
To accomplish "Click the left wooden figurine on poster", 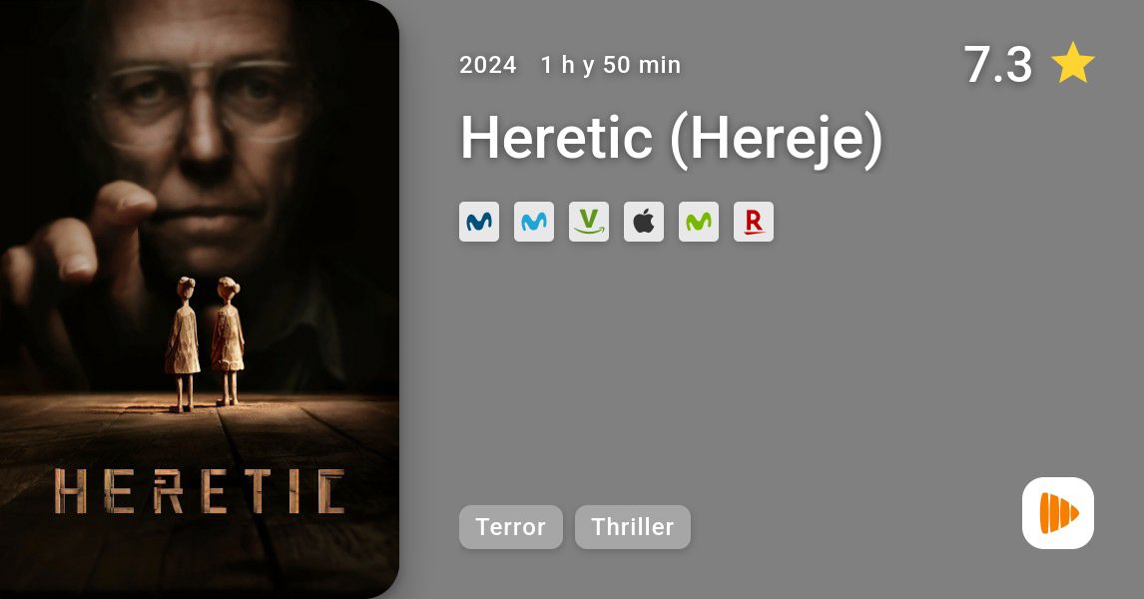I will pyautogui.click(x=183, y=344).
